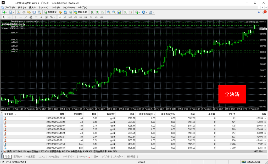Expand the new chart dropdown arrow
The image size is (268, 164).
pyautogui.click(x=6, y=12)
